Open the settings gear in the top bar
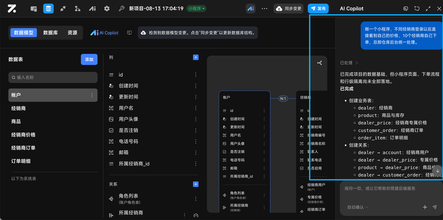Viewport: 443px width, 220px height. [x=107, y=9]
